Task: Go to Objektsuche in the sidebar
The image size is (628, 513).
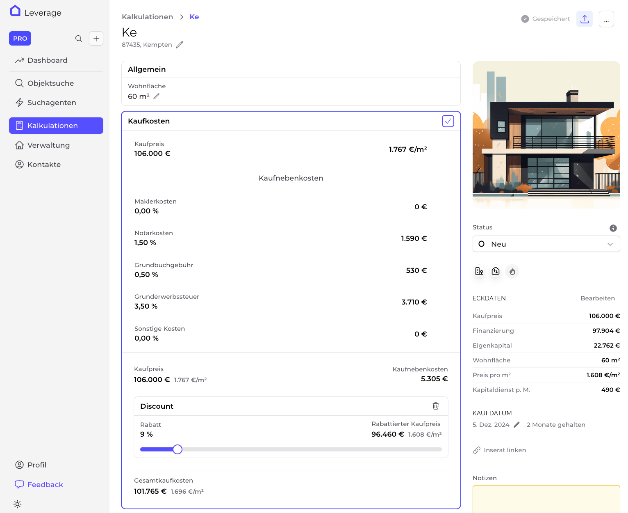Action: click(50, 83)
